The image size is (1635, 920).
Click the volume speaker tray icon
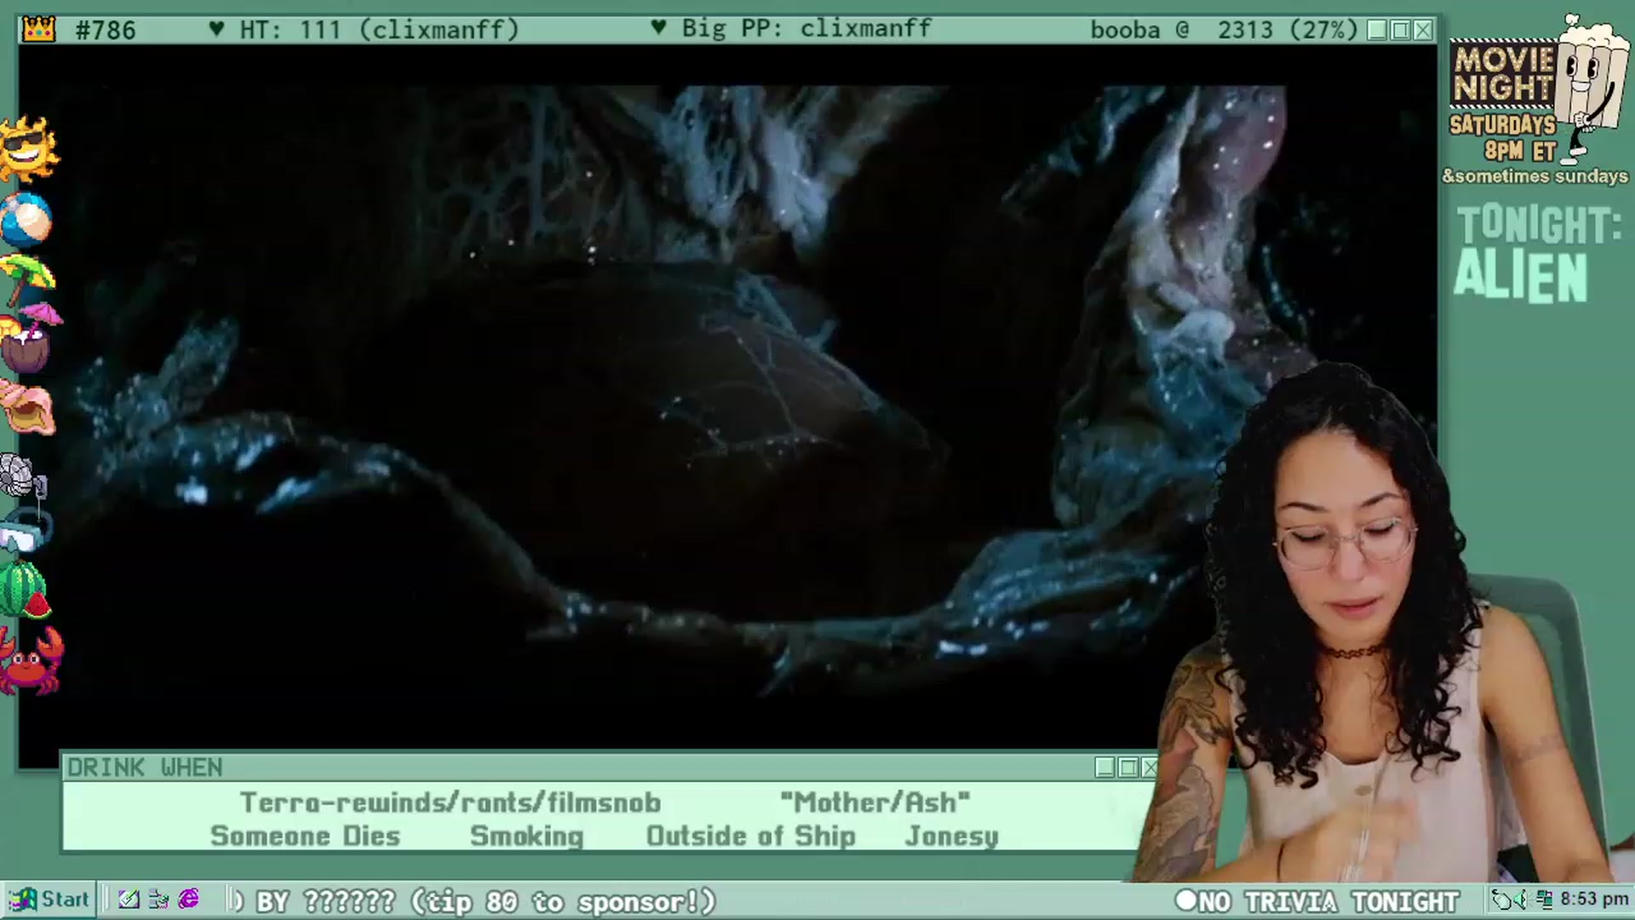pyautogui.click(x=1523, y=900)
